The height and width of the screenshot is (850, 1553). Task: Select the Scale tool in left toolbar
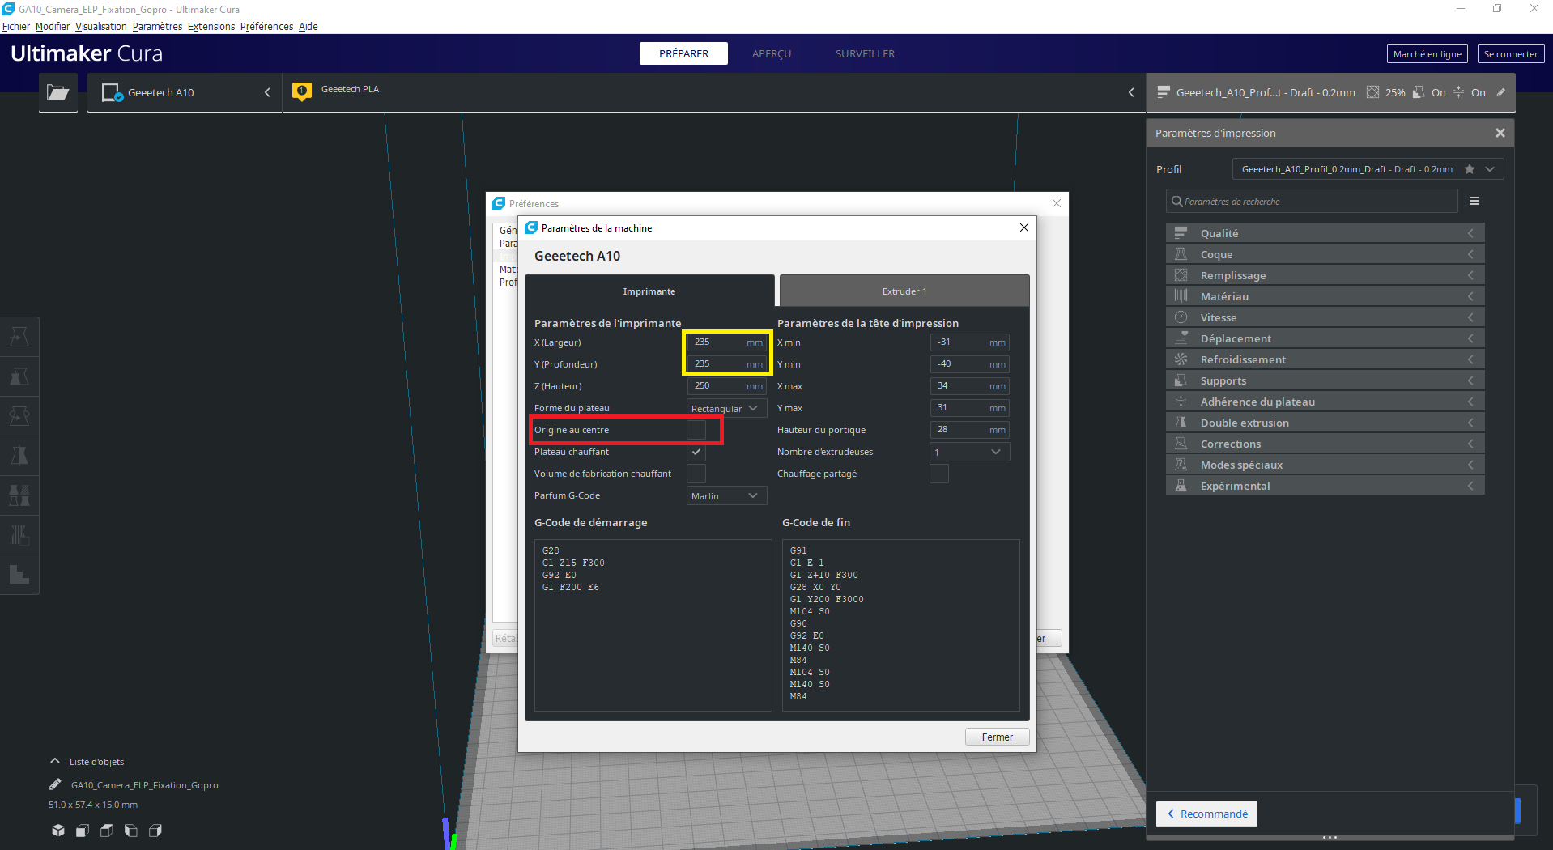(19, 376)
